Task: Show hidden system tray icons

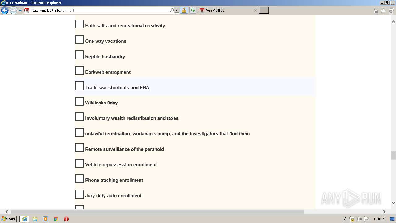Action: click(345, 219)
